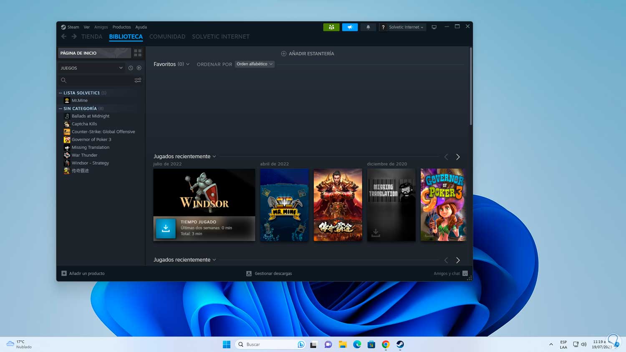Open the Amigos menu

coord(101,27)
